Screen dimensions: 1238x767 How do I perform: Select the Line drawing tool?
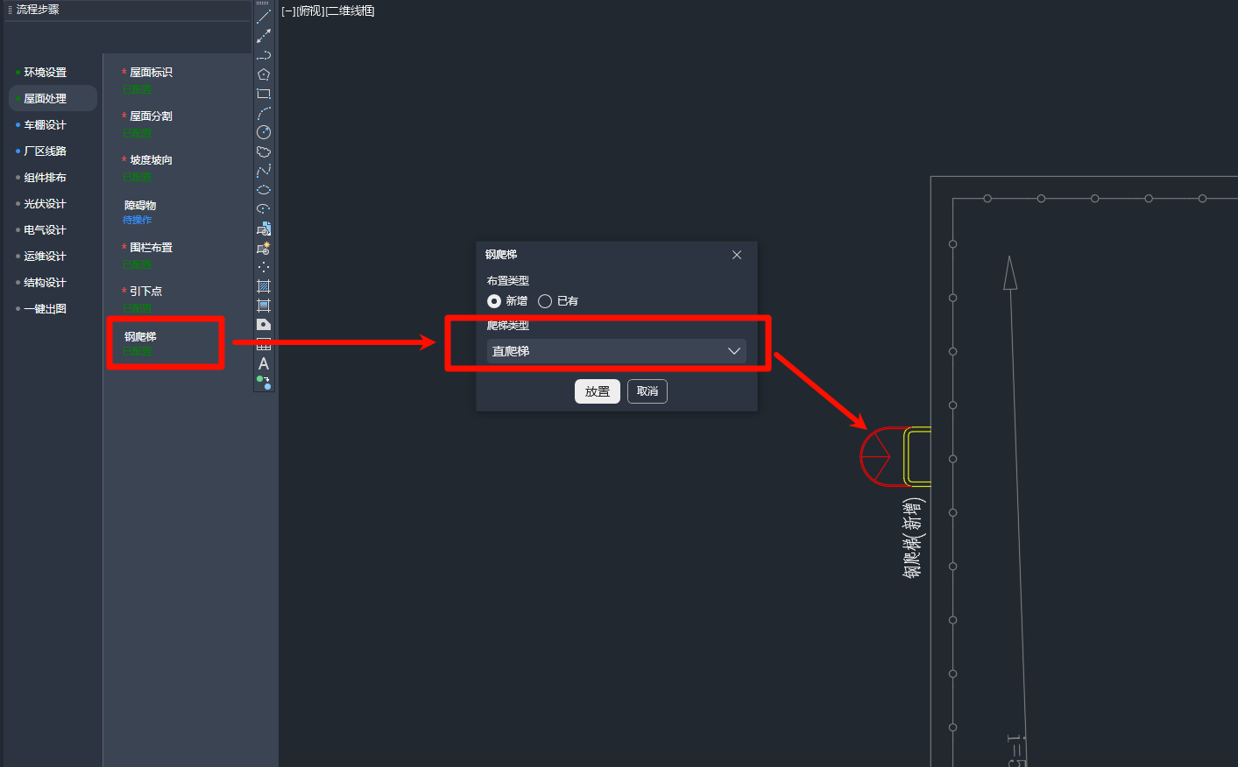264,17
